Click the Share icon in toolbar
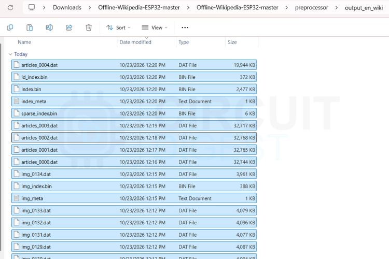 pos(69,27)
